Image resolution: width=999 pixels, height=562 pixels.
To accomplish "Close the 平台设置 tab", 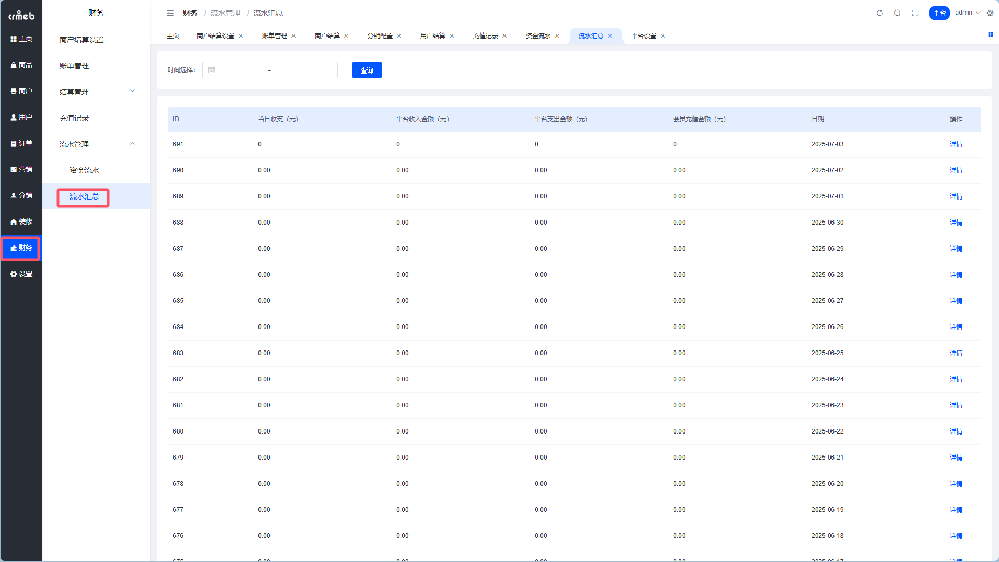I will pyautogui.click(x=663, y=36).
